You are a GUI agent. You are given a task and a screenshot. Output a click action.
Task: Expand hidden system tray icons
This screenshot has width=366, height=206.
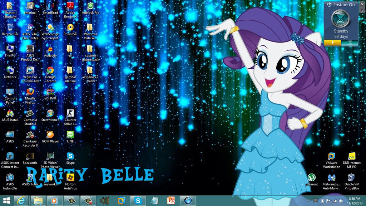point(308,200)
